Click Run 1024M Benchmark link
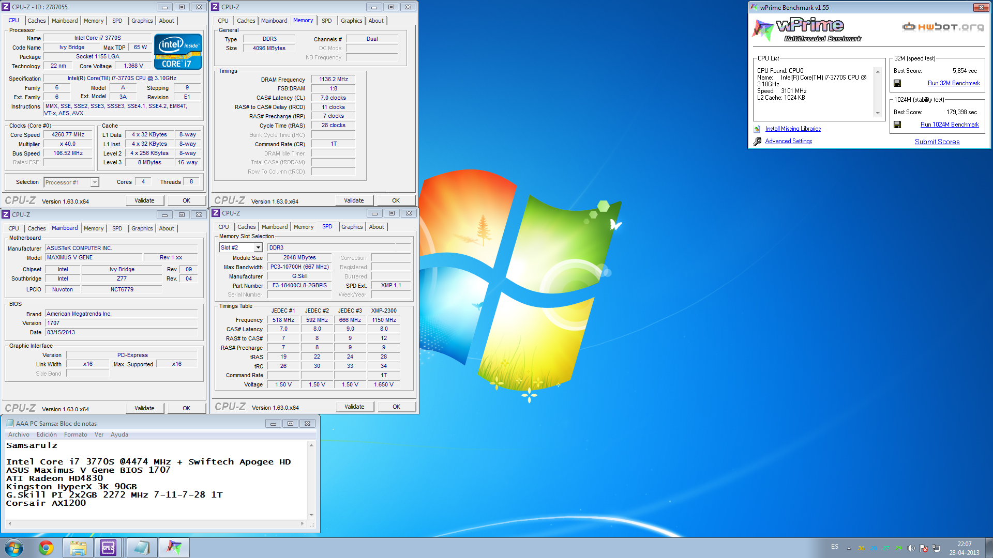This screenshot has width=993, height=558. (x=950, y=125)
